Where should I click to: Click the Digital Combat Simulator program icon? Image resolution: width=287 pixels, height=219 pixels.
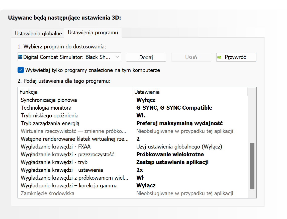point(20,57)
